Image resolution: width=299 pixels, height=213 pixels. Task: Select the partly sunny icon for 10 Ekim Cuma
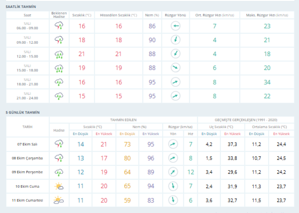pyautogui.click(x=59, y=186)
